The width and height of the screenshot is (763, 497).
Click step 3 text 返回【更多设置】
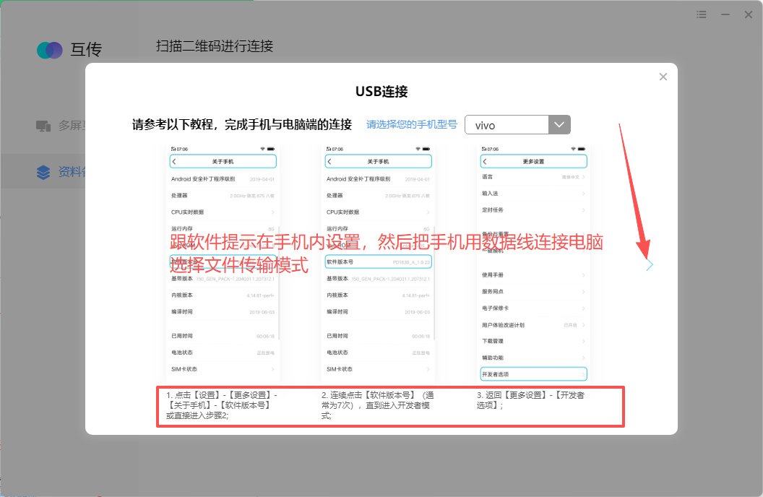(x=530, y=400)
